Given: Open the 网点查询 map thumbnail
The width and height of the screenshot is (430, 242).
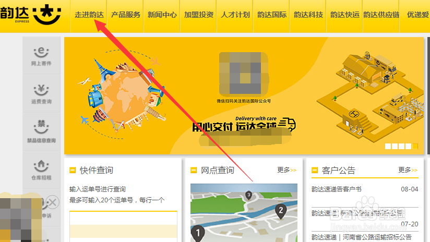Looking at the screenshot, I should [244, 213].
